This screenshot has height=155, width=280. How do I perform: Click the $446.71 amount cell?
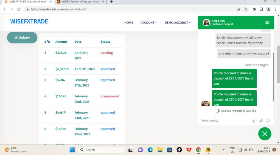61,113
